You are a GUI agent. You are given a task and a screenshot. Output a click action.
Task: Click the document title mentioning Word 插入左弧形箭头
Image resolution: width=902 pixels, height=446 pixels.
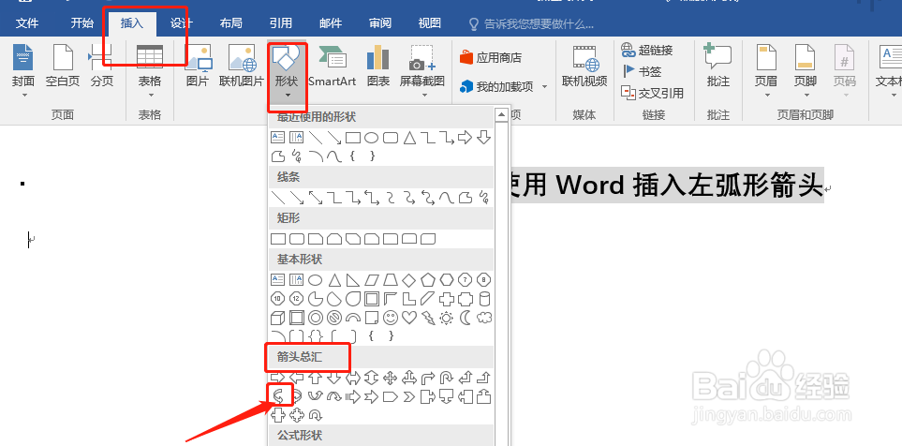[x=667, y=185]
